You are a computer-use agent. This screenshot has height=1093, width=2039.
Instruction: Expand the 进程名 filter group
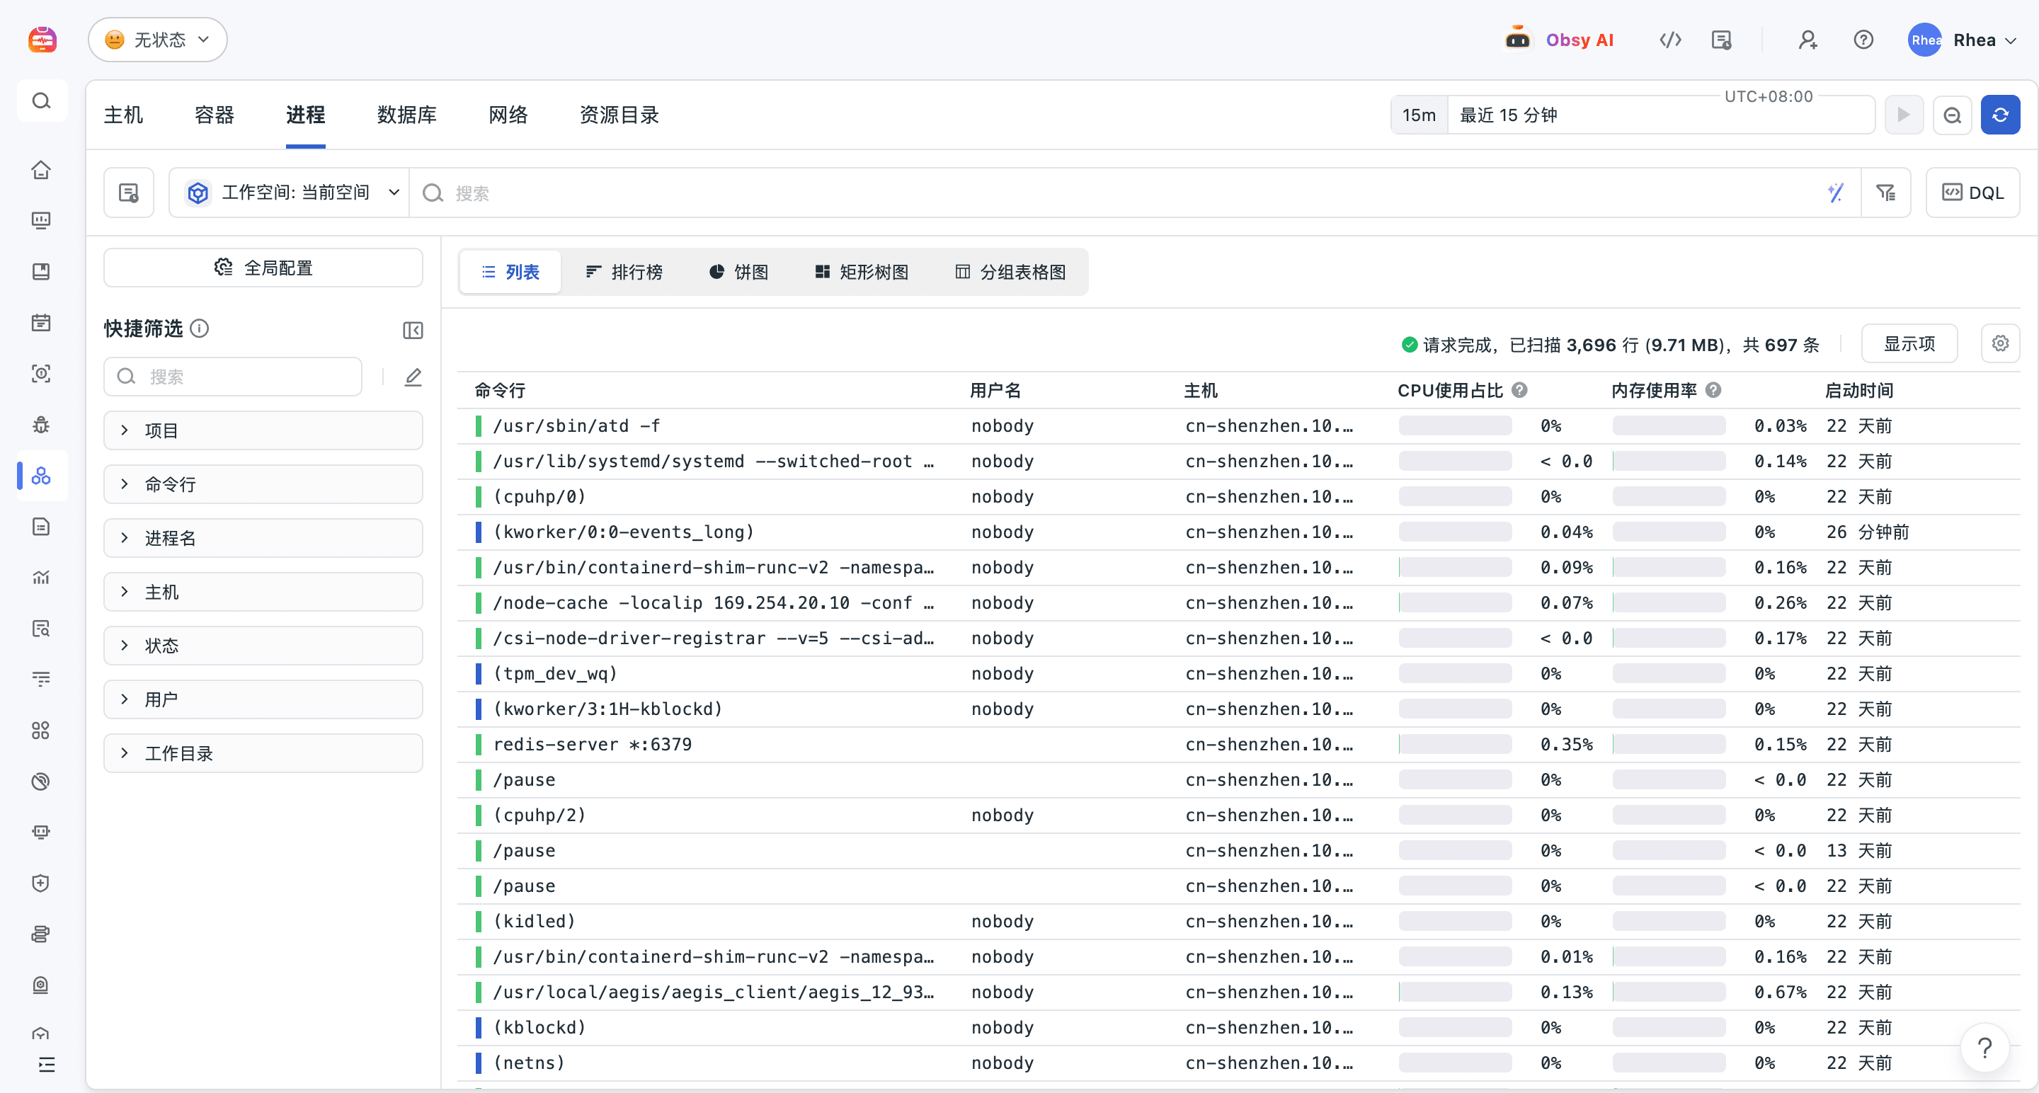[263, 538]
